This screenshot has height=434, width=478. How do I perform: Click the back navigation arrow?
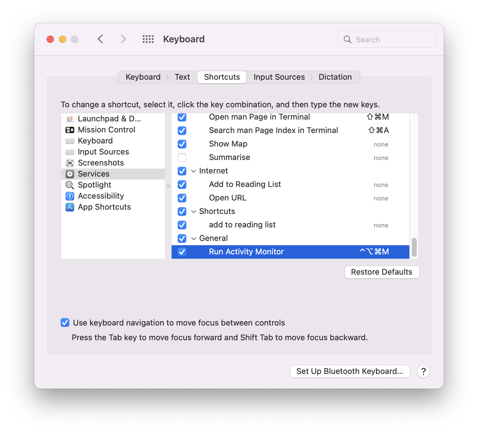pos(100,39)
